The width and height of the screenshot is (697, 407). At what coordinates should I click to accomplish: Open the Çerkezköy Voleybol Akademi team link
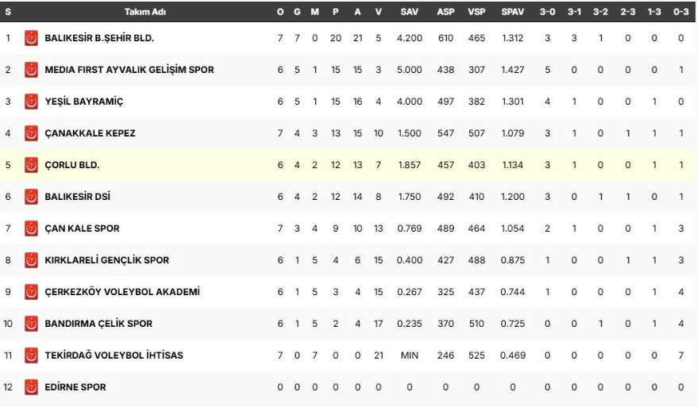[x=122, y=292]
